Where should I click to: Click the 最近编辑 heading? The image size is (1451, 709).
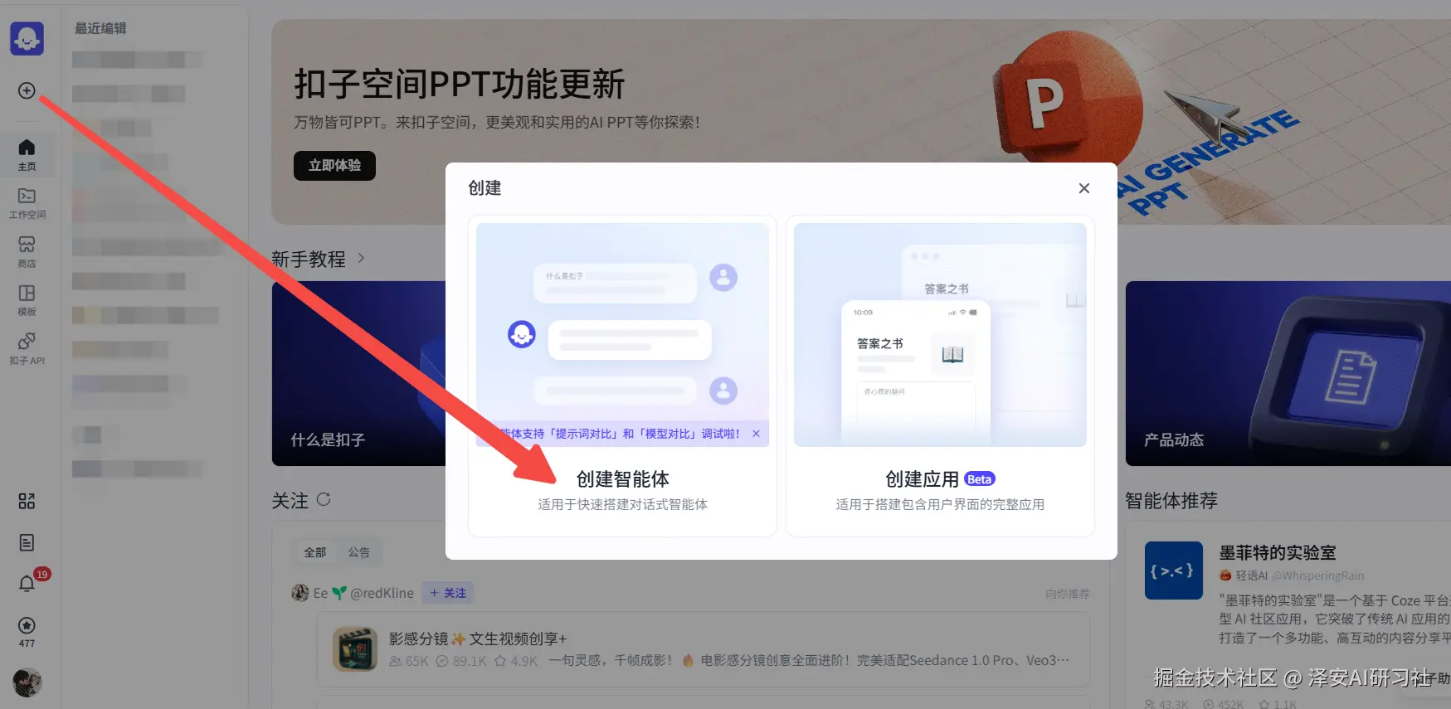click(100, 28)
